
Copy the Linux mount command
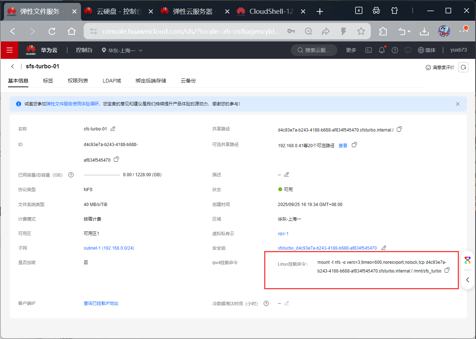pyautogui.click(x=447, y=270)
